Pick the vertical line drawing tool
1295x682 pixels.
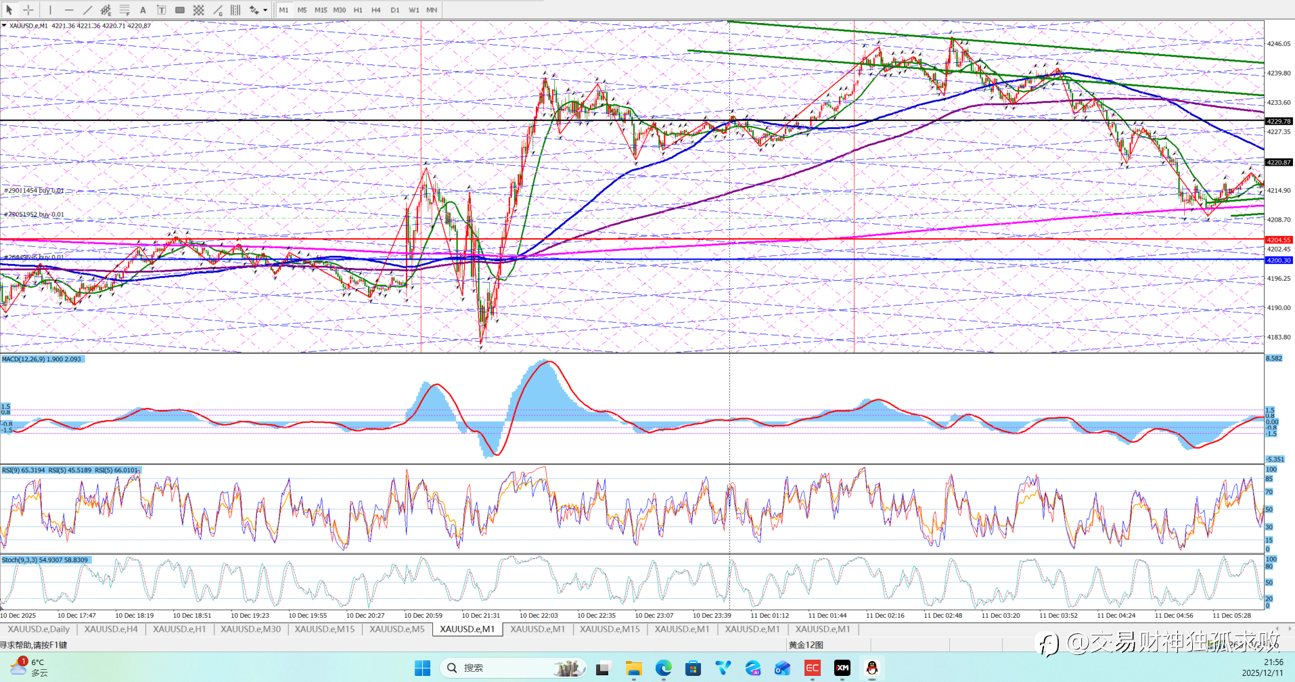point(50,10)
